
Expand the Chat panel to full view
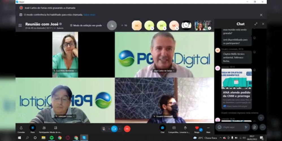click(x=256, y=24)
